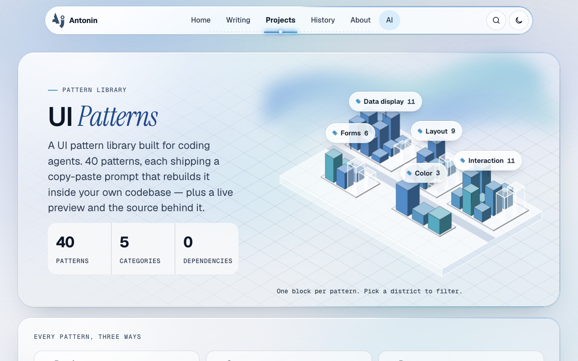578x361 pixels.
Task: Visit the About nav link
Action: (360, 20)
